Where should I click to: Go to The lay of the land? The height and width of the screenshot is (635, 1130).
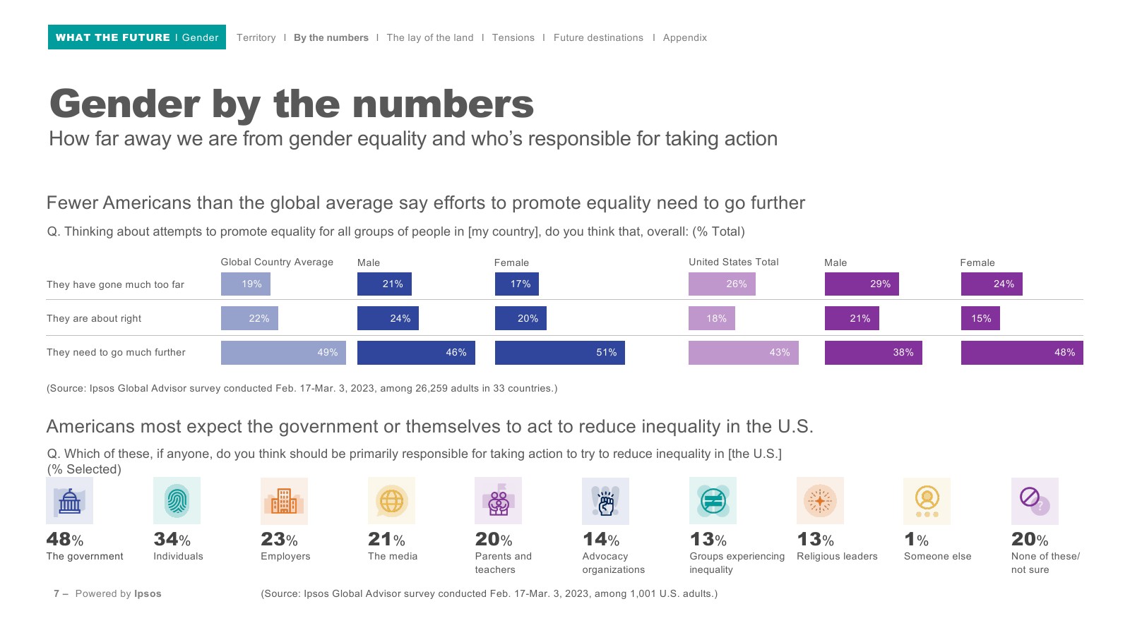coord(430,38)
